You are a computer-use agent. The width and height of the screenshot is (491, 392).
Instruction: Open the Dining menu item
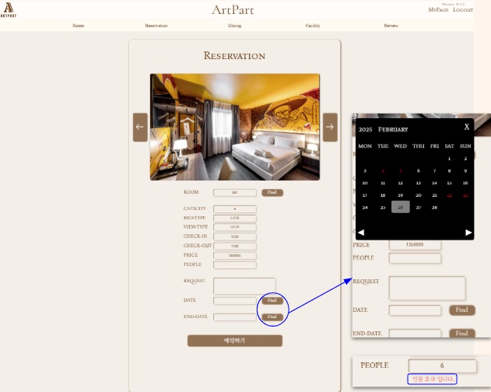point(234,26)
